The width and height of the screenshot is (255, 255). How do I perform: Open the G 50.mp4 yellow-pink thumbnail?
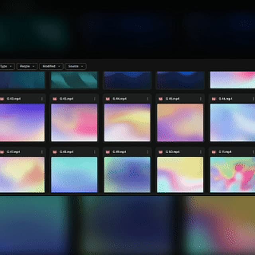point(180,175)
